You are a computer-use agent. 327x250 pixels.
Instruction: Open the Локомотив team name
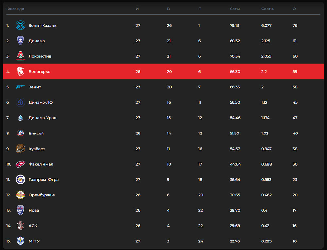pos(40,56)
